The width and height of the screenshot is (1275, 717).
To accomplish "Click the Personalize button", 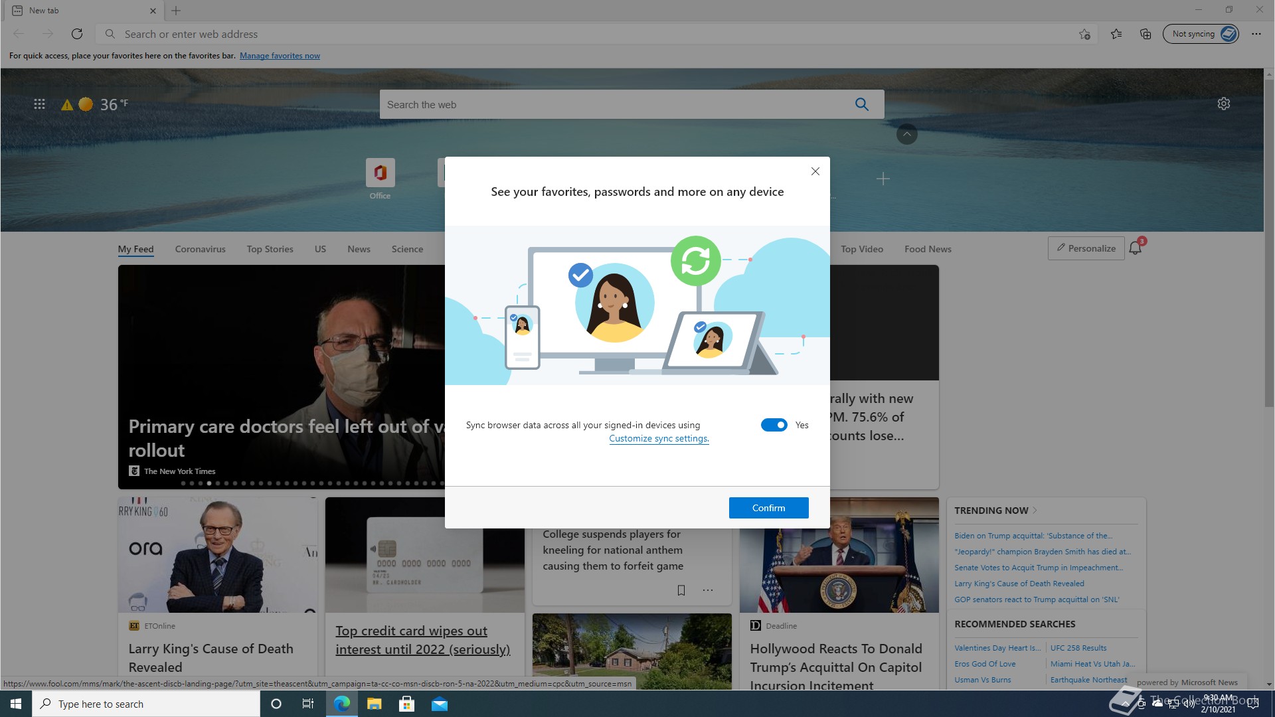I will pos(1086,248).
